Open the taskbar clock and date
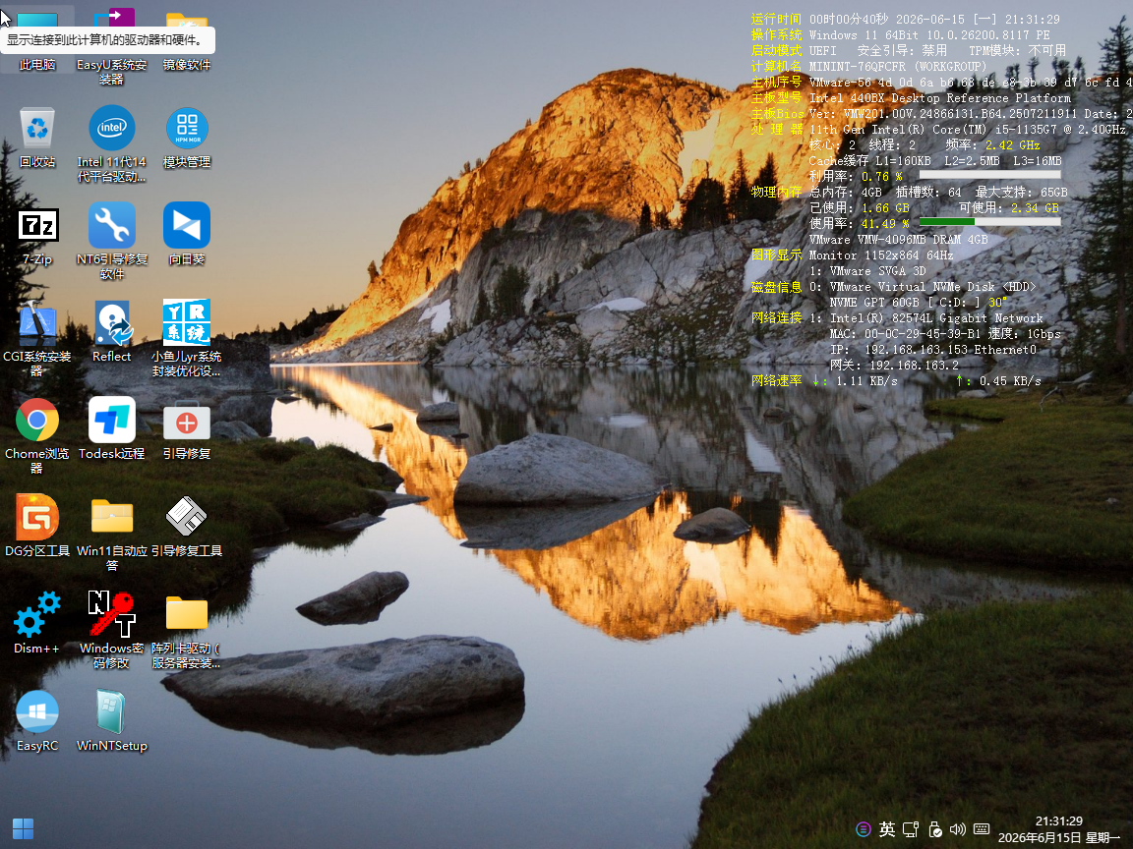The width and height of the screenshot is (1133, 849). click(1058, 829)
